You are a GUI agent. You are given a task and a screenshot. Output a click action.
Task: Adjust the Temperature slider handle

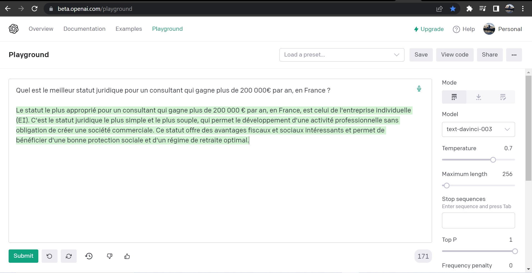point(493,160)
